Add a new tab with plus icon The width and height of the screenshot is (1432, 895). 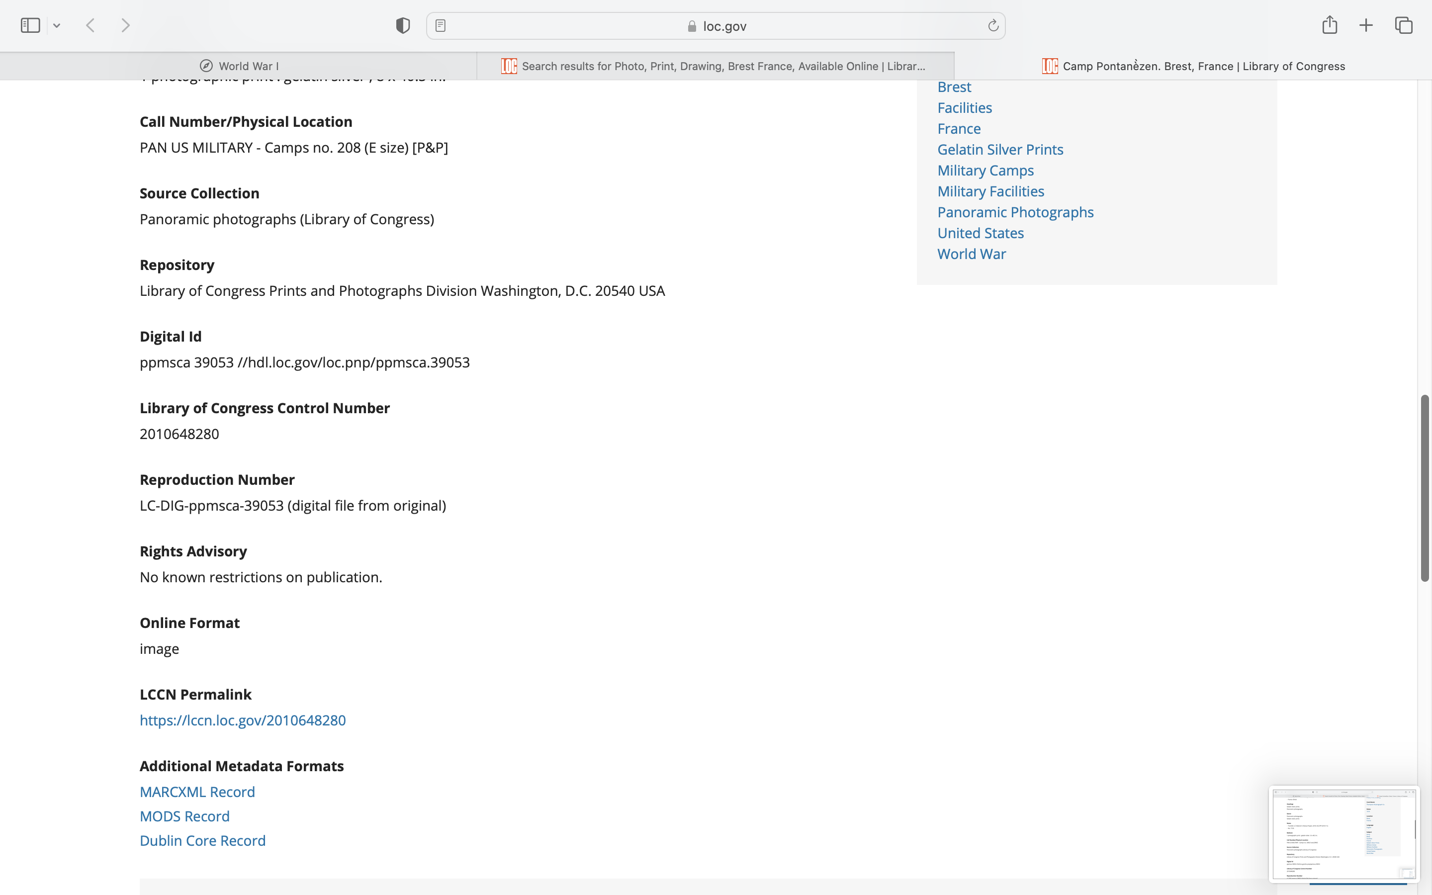click(x=1366, y=25)
